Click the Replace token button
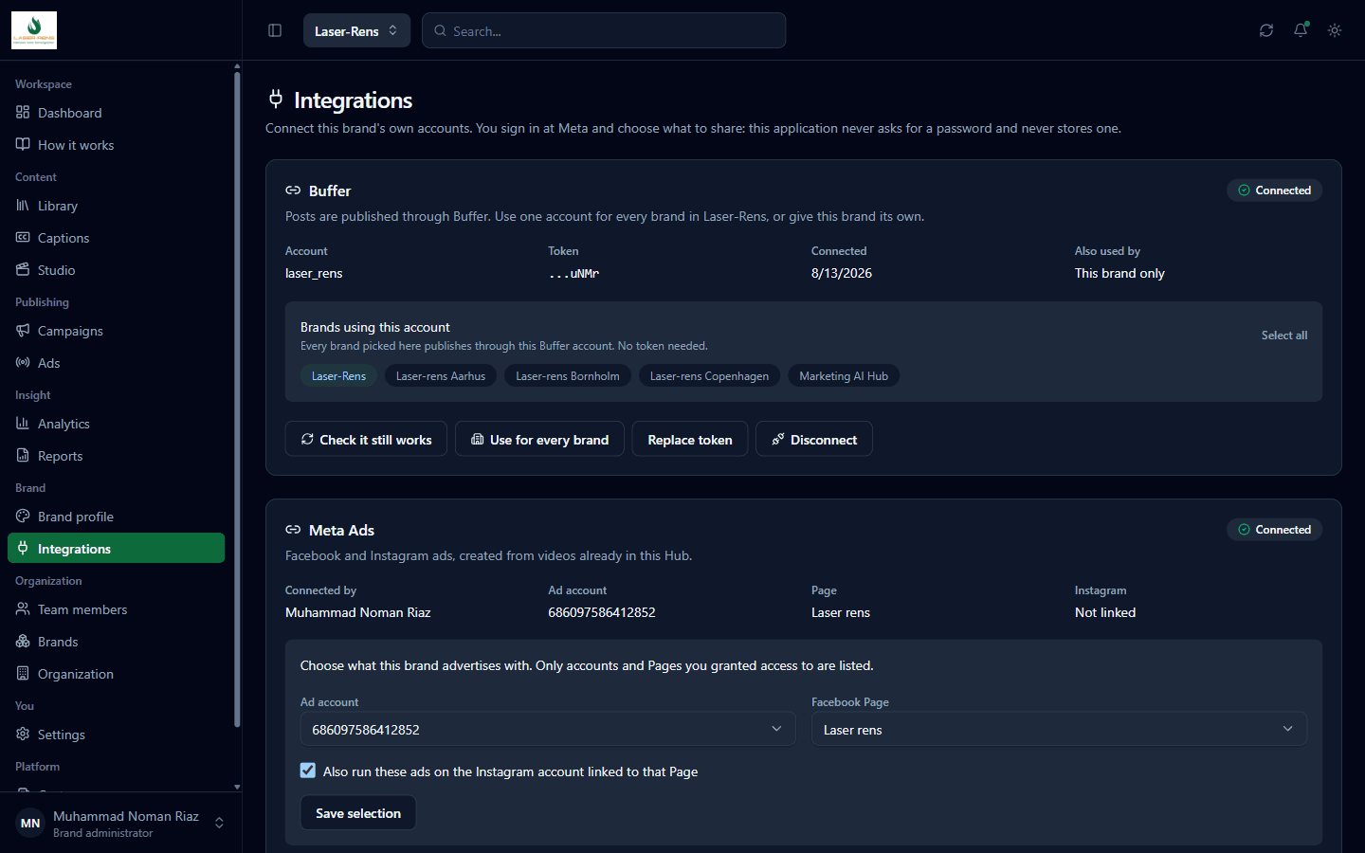This screenshot has height=853, width=1365. point(690,439)
